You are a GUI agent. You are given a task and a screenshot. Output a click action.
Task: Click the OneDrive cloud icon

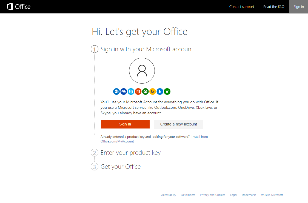pos(124,92)
